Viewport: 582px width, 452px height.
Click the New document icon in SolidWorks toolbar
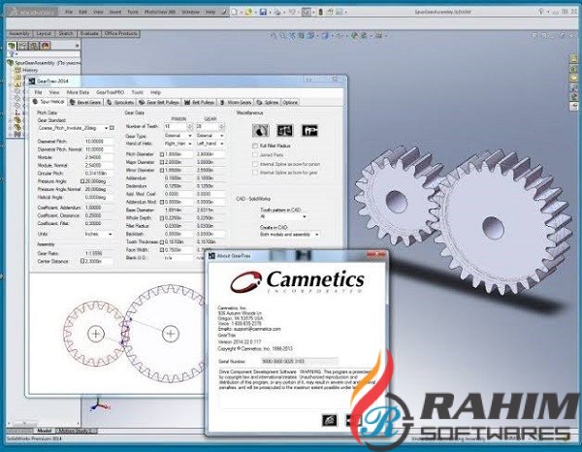(234, 12)
